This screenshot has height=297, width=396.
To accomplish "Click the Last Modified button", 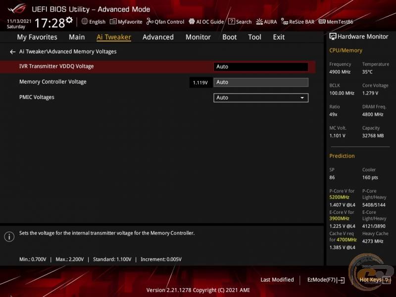I will (277, 280).
